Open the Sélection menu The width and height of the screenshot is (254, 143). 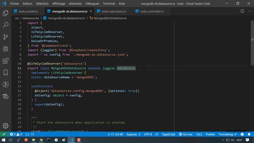point(42,4)
